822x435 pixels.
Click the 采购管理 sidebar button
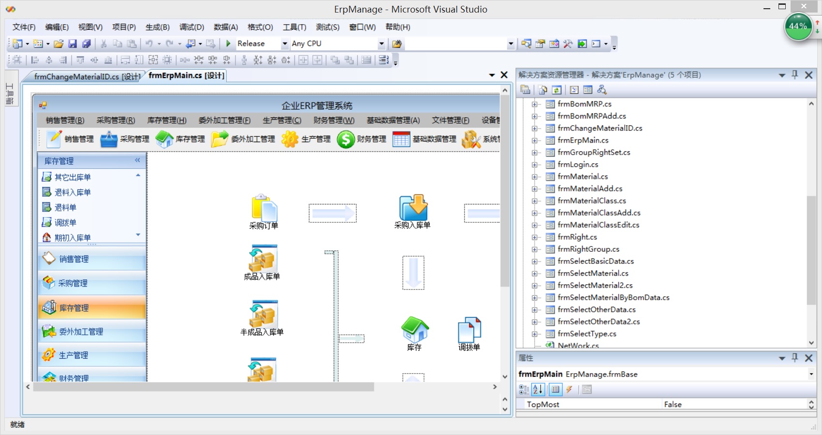(x=92, y=283)
